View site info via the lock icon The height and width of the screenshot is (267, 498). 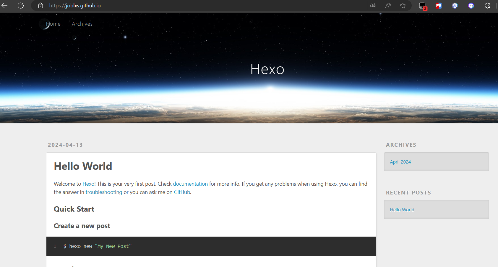[x=41, y=6]
